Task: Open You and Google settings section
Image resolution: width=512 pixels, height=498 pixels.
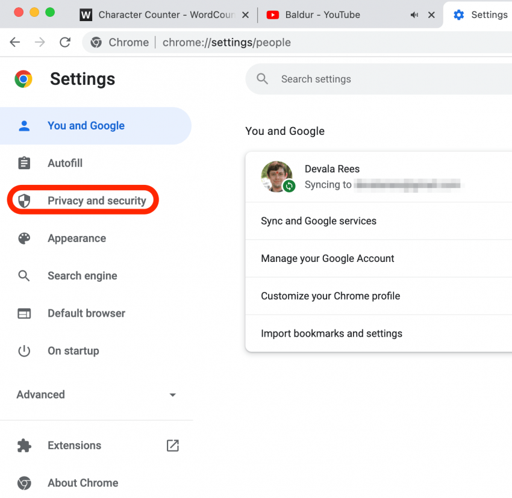Action: 95,126
